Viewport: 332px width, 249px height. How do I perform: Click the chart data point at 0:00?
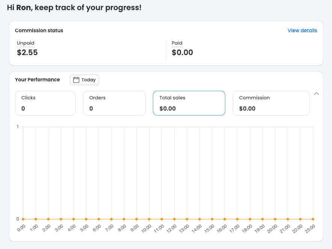click(23, 219)
